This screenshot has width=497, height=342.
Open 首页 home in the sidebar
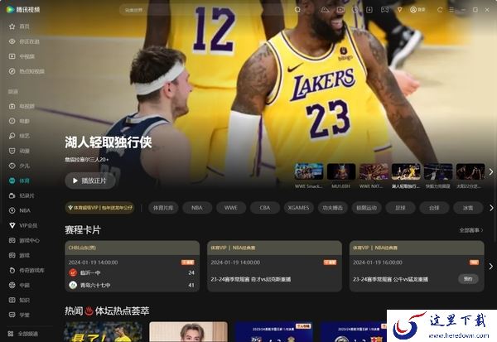click(19, 26)
